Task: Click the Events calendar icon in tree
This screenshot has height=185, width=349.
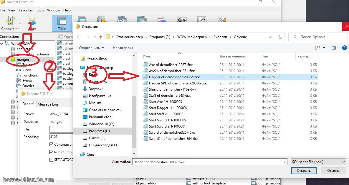Action: 19,81
